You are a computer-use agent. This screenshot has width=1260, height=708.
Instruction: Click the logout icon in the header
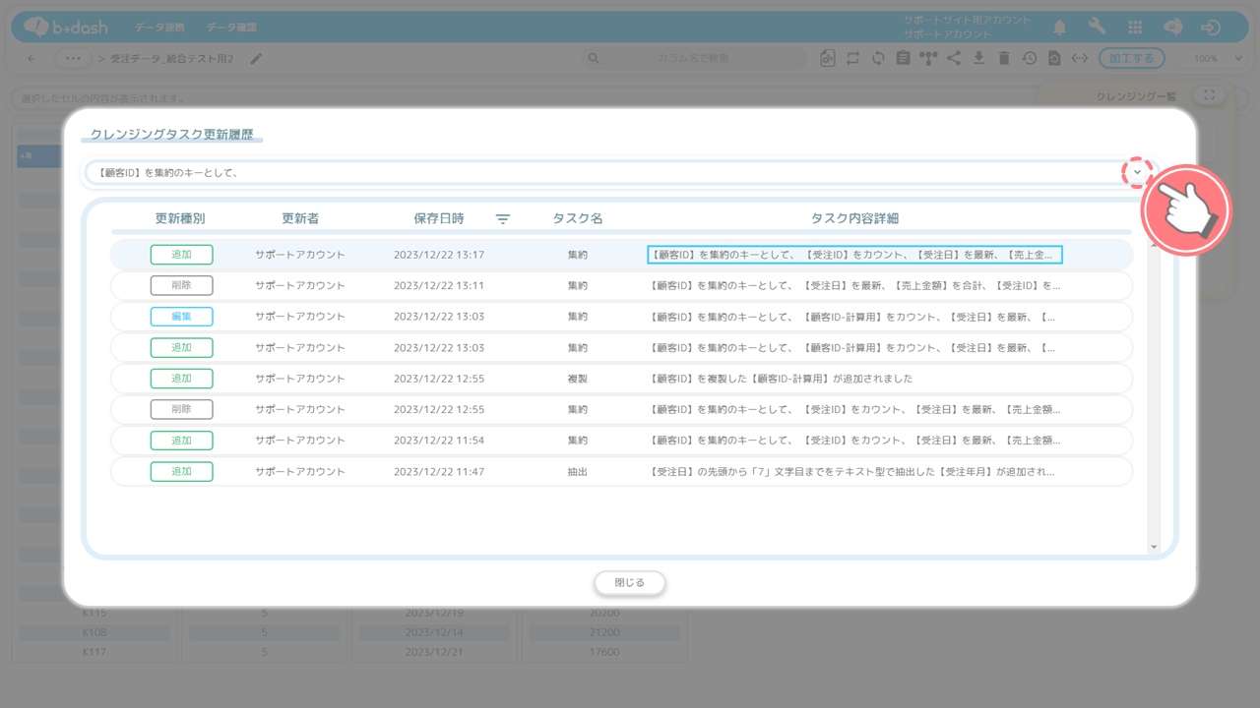pyautogui.click(x=1211, y=28)
